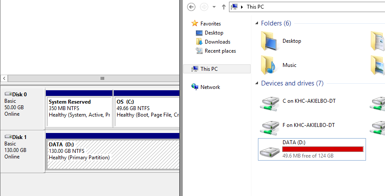The height and width of the screenshot is (196, 385).
Task: Select the partially visible drive beside C on KHC-AKIELBO-DT
Action: click(377, 104)
